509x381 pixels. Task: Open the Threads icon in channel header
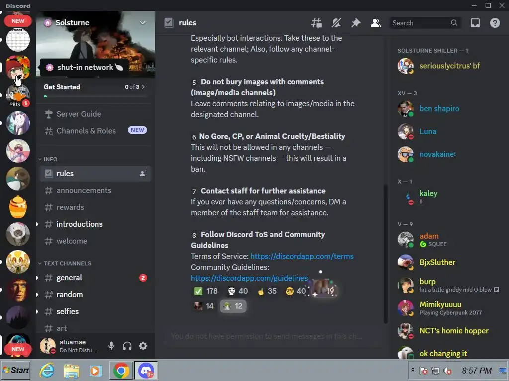coord(317,23)
